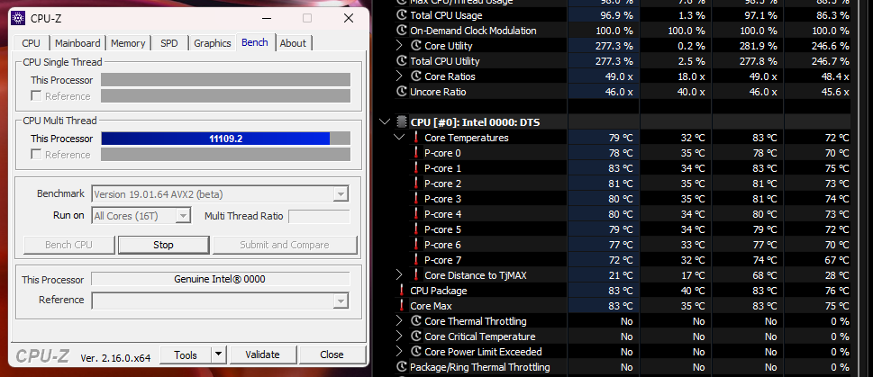873x377 pixels.
Task: Click the chip icon of CPU [#0] Intel DTS
Action: point(402,121)
